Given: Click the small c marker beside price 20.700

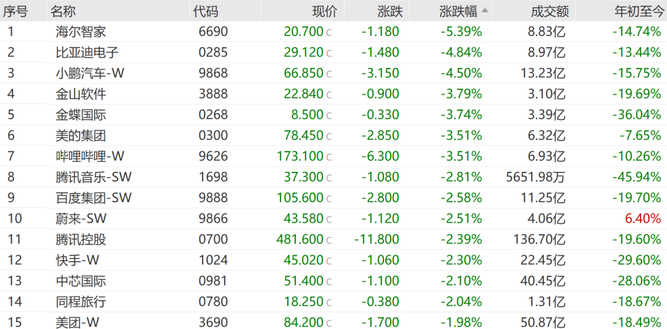Looking at the screenshot, I should tap(329, 32).
